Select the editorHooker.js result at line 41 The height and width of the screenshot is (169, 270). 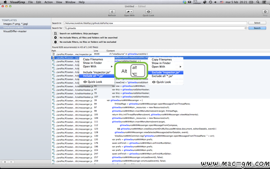[160, 86]
